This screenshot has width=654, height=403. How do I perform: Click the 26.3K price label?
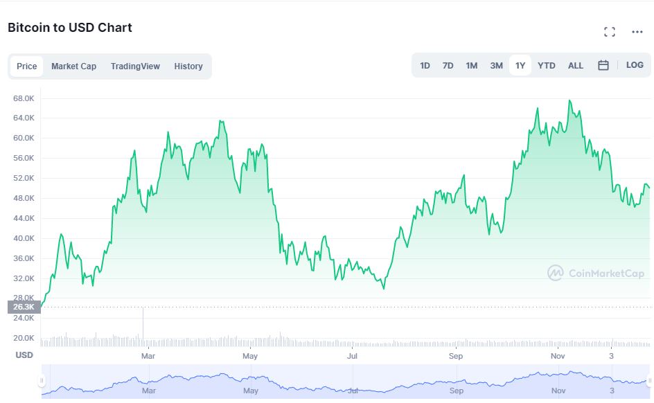click(24, 307)
